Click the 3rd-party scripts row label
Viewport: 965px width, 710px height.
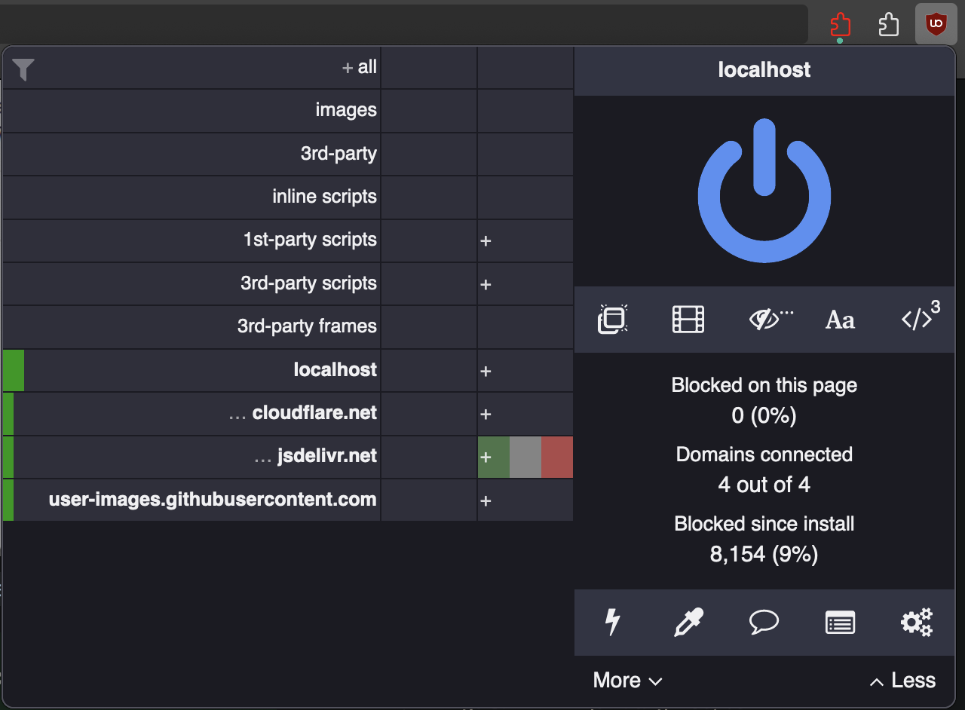point(308,283)
